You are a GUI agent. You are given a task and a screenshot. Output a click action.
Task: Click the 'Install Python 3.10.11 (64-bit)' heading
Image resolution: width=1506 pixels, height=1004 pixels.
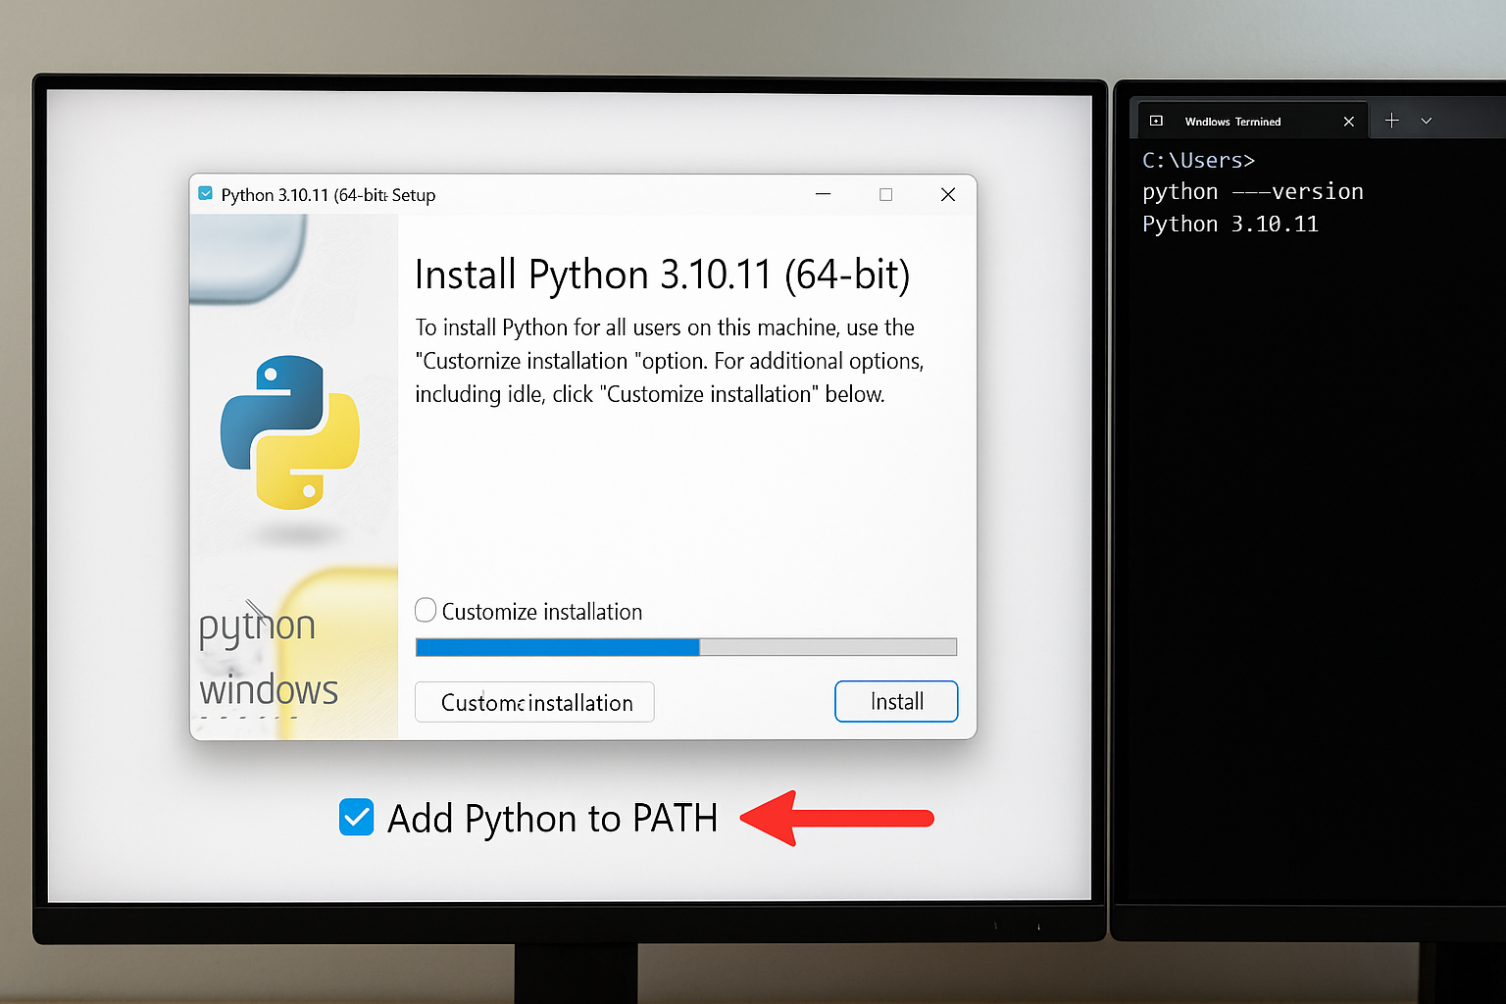[x=663, y=275]
